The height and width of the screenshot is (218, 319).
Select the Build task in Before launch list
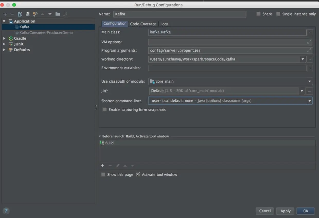[x=207, y=143]
